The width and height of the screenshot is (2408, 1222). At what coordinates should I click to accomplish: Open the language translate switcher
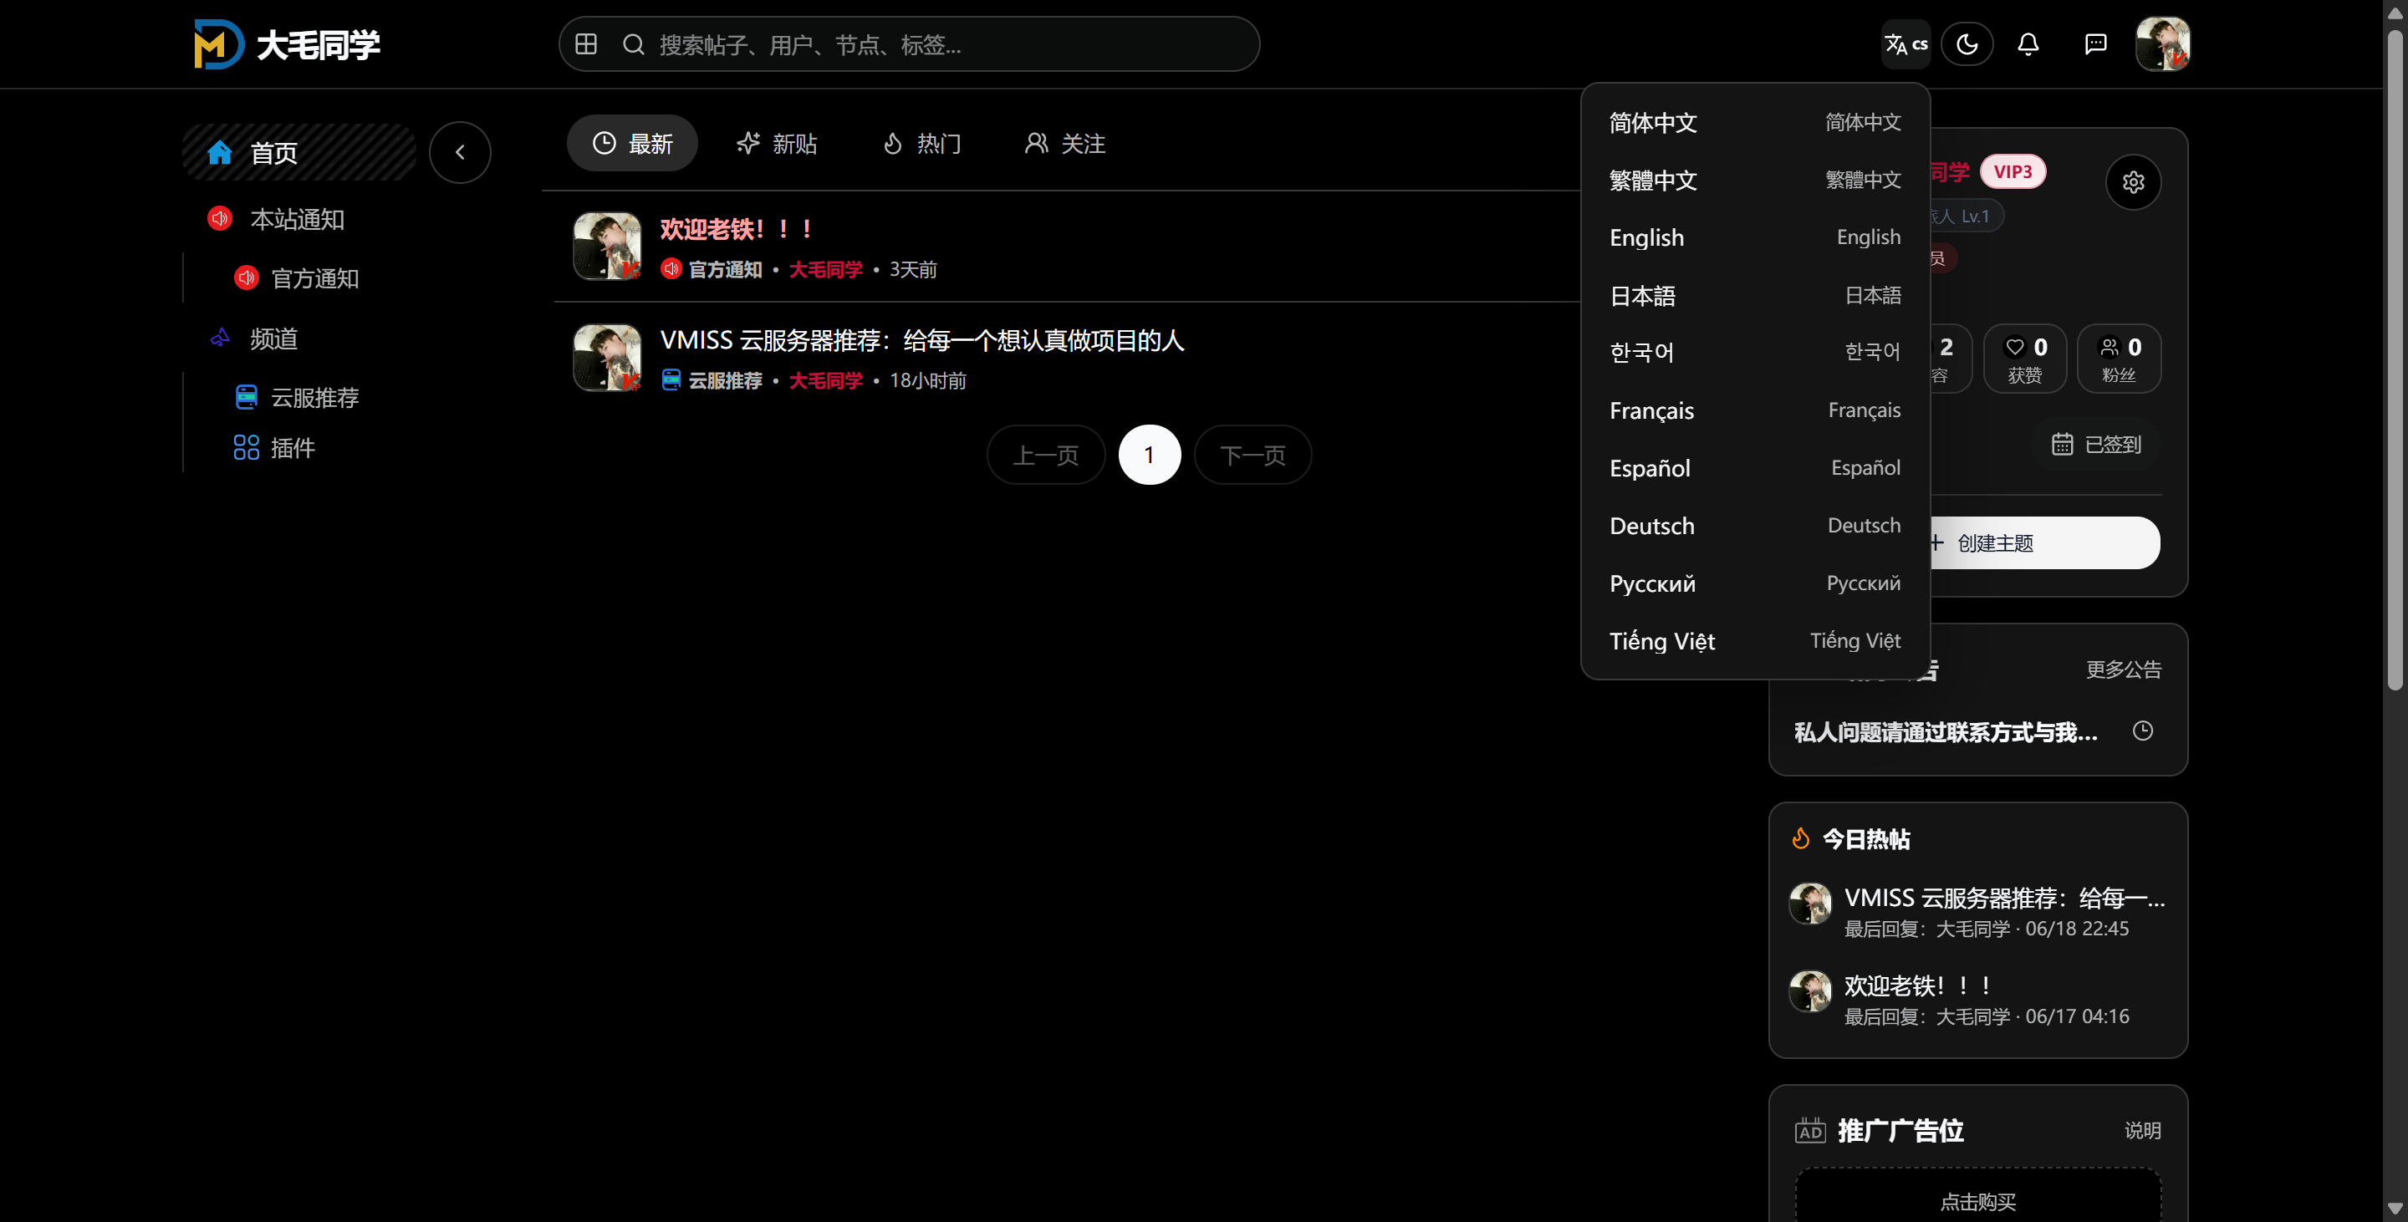(1906, 44)
